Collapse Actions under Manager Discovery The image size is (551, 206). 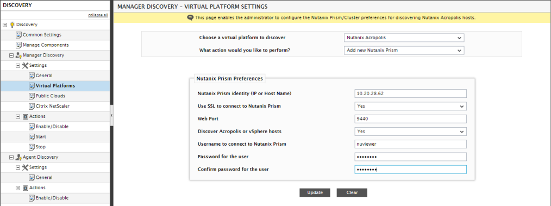18,116
